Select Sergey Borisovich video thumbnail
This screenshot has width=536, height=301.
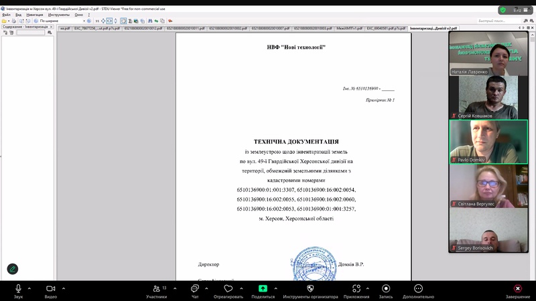488,229
